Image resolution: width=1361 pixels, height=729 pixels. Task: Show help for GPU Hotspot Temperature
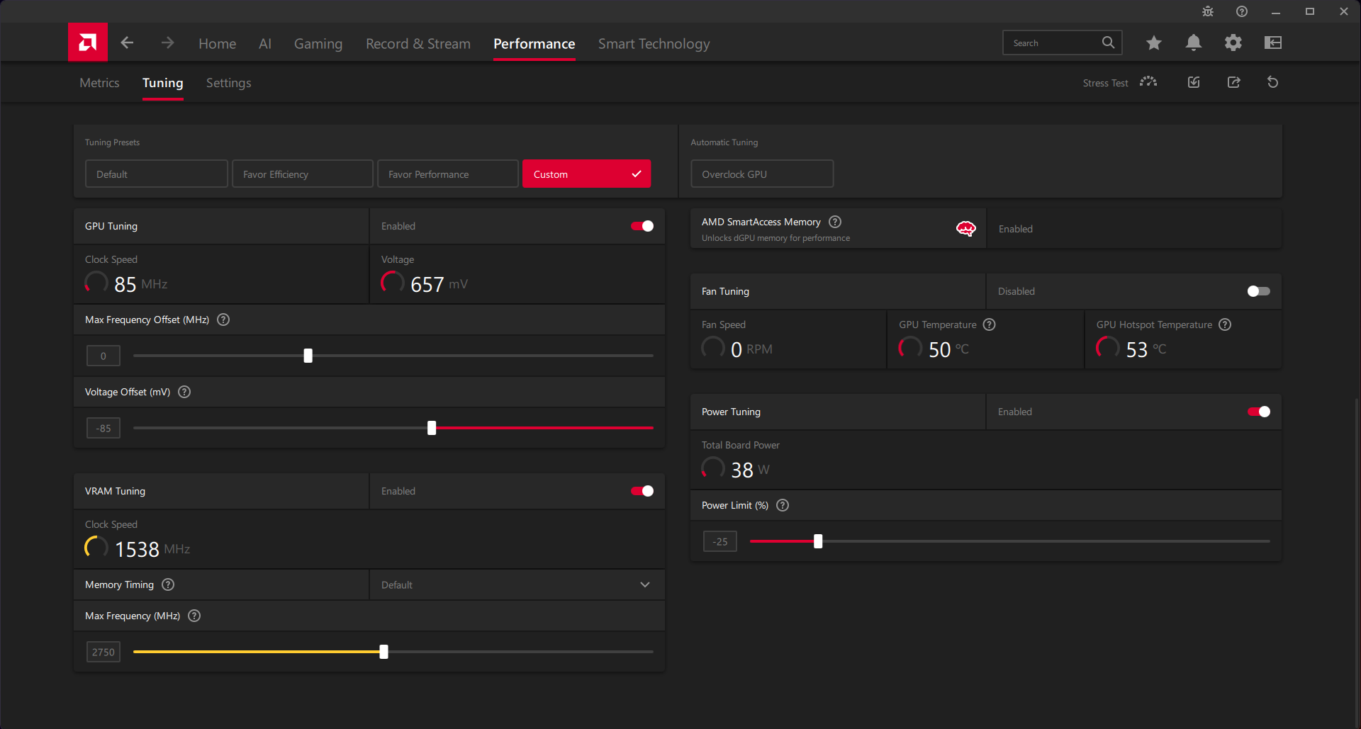coord(1225,324)
